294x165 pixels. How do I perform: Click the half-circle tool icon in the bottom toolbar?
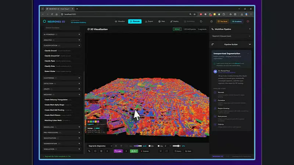(101, 151)
